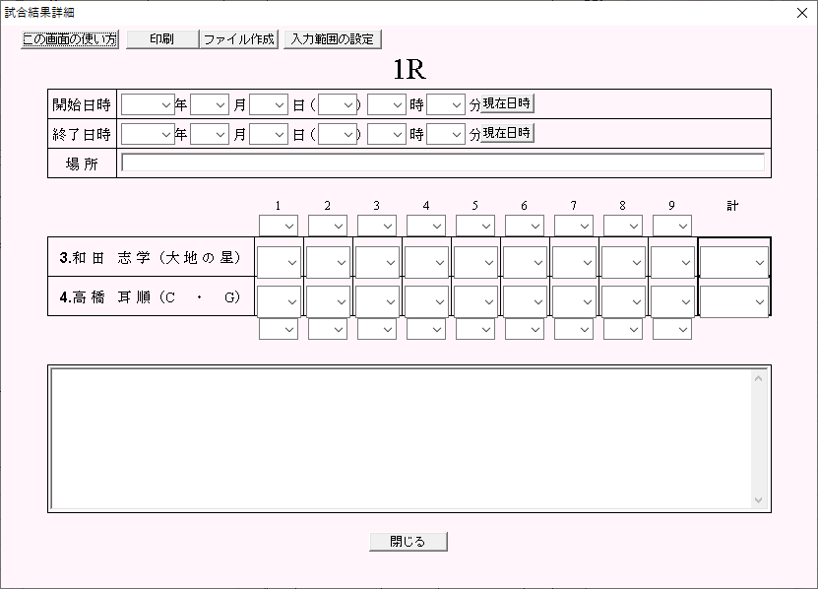Open the 開始日時 hour dropdown
Viewport: 818px width, 589px height.
tap(387, 104)
